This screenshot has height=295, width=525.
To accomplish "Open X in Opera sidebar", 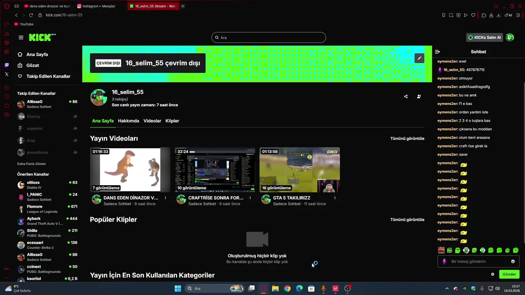I will [7, 74].
